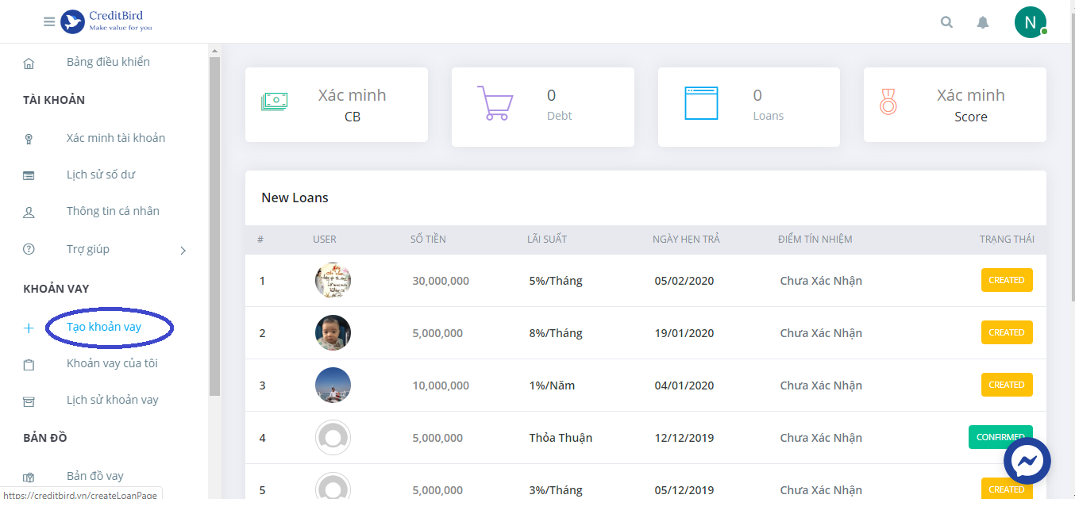Toggle the hamburger menu icon
The width and height of the screenshot is (1075, 514).
click(49, 22)
